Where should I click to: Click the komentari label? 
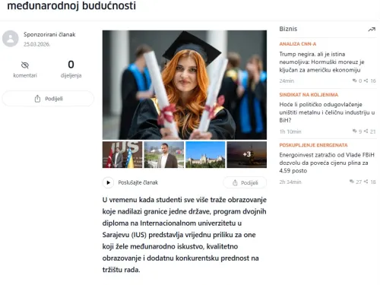pos(25,75)
